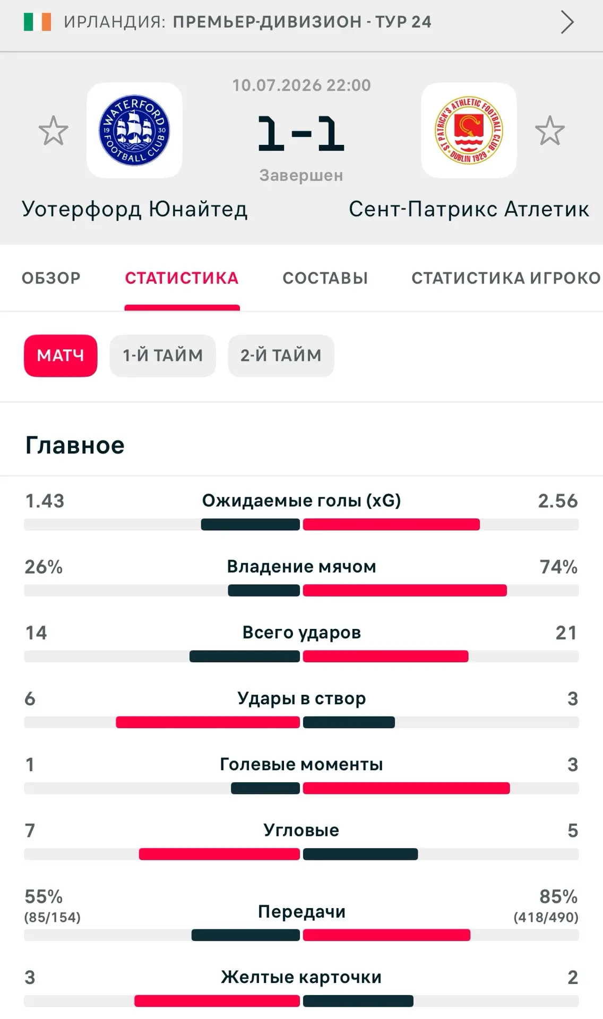Tap the 1-1 match score
Screen dimensions: 603x1019
(301, 133)
